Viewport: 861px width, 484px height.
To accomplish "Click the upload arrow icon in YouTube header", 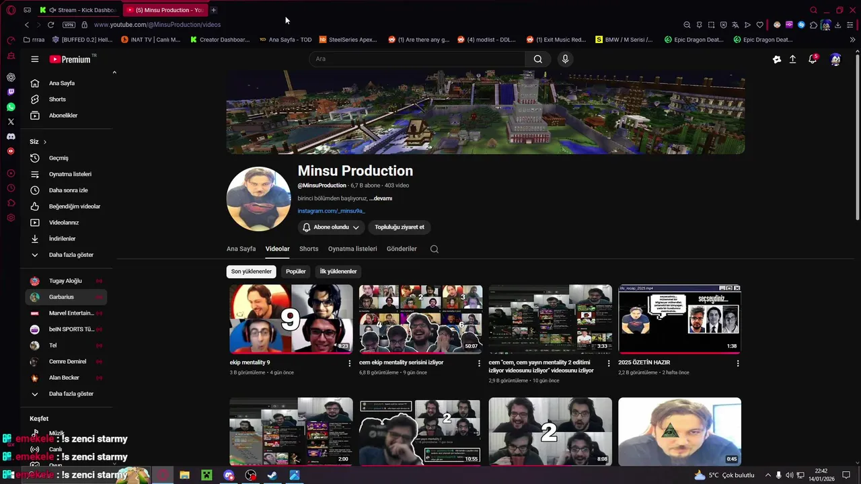I will pos(792,59).
